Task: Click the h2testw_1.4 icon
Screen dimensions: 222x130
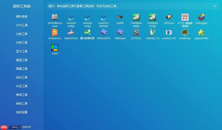Action: [152, 32]
